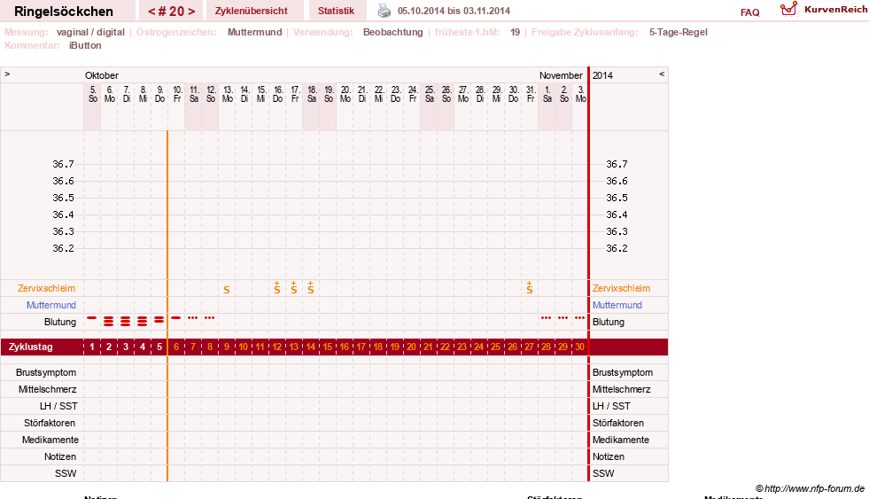Select the left SSW row label
The width and height of the screenshot is (869, 499).
[66, 473]
